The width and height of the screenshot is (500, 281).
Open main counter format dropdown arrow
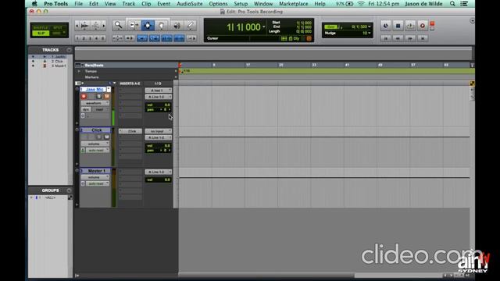(264, 27)
